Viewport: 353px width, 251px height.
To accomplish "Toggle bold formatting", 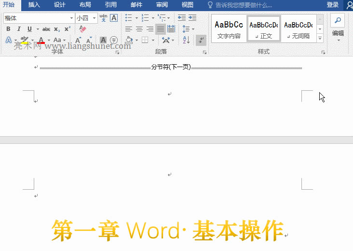I will (x=8, y=29).
